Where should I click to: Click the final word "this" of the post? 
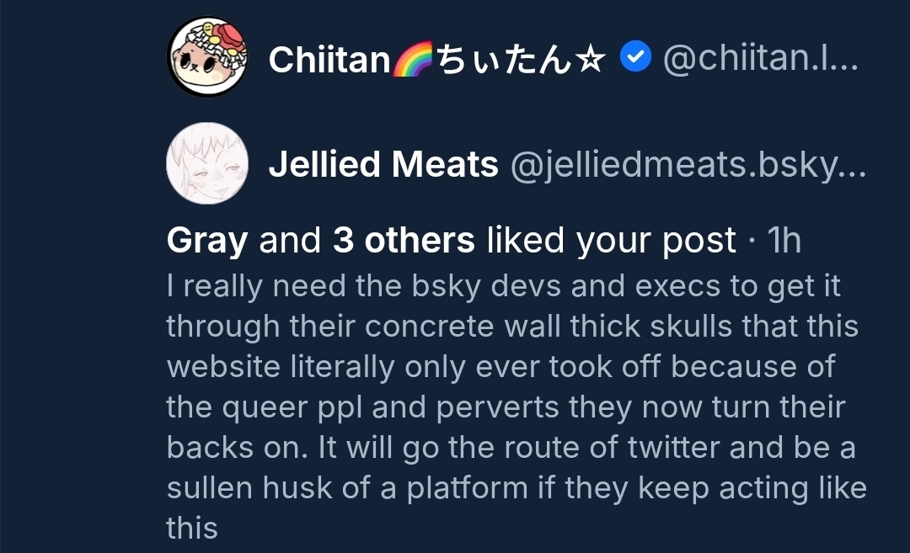pyautogui.click(x=192, y=528)
